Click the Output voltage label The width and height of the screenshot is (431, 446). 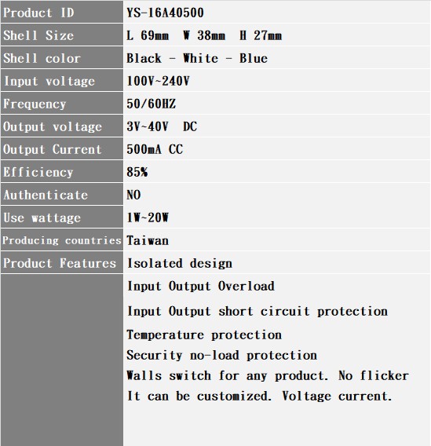click(53, 127)
